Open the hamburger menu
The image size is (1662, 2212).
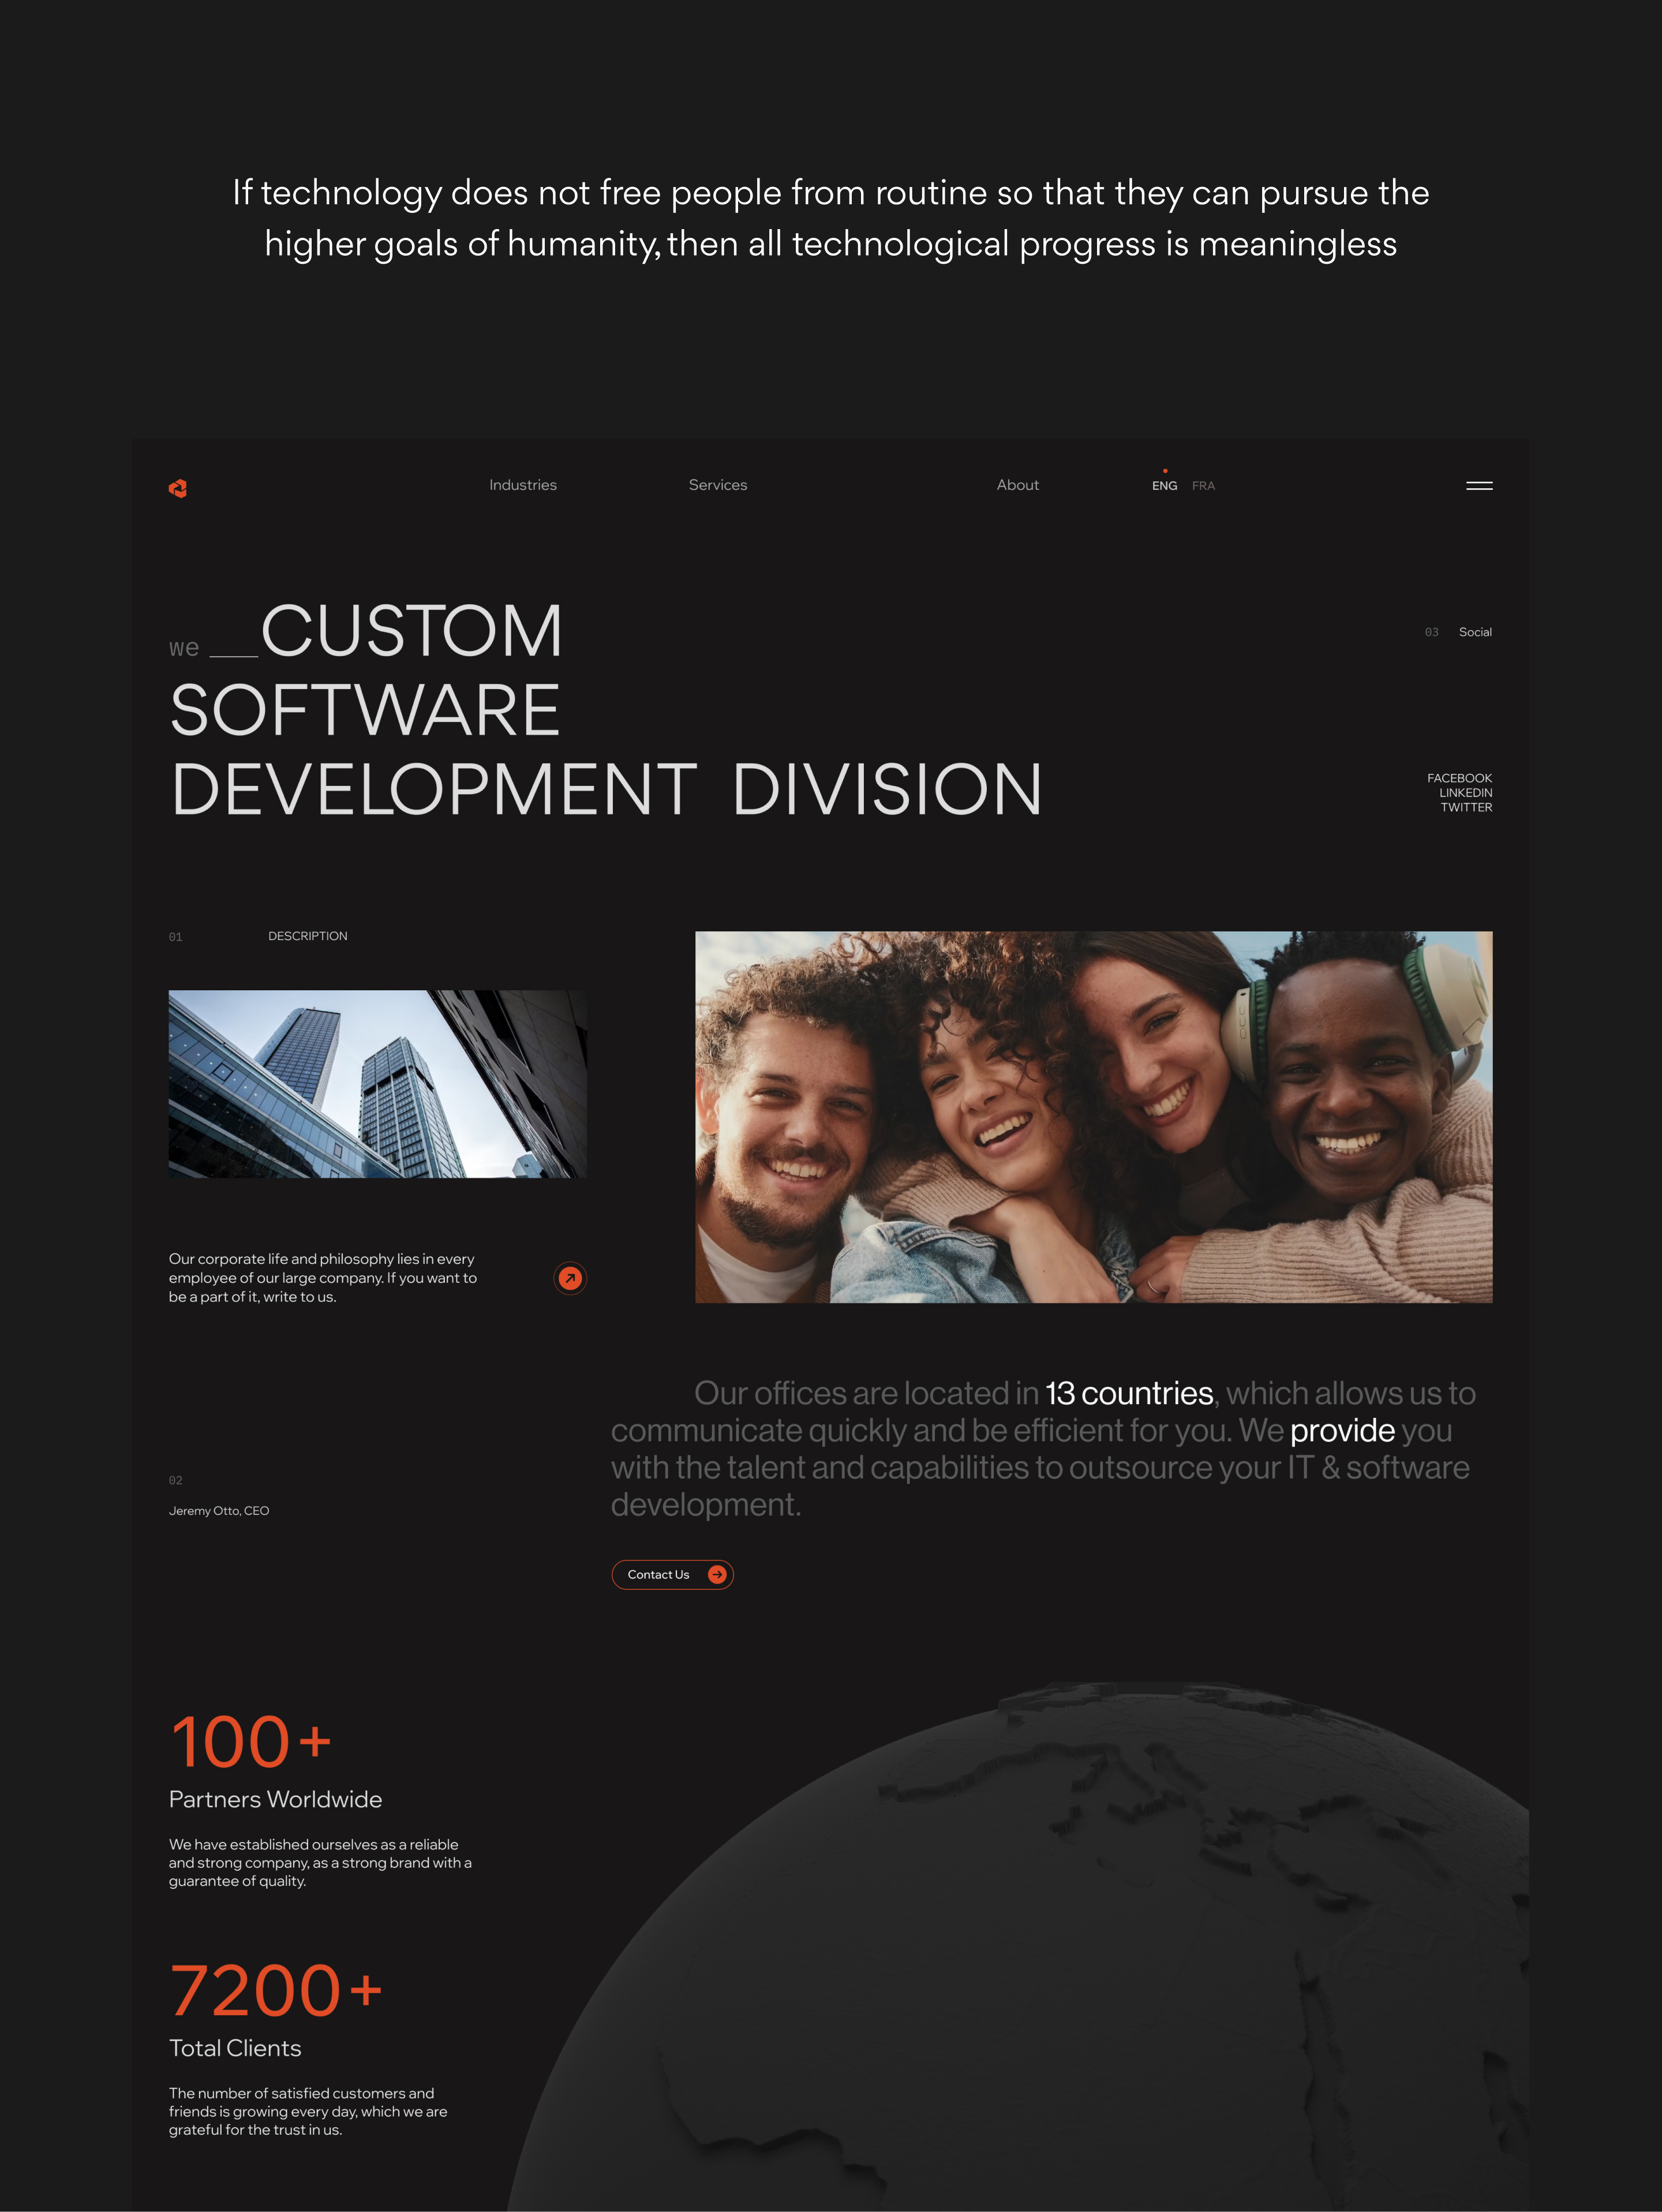click(1480, 486)
